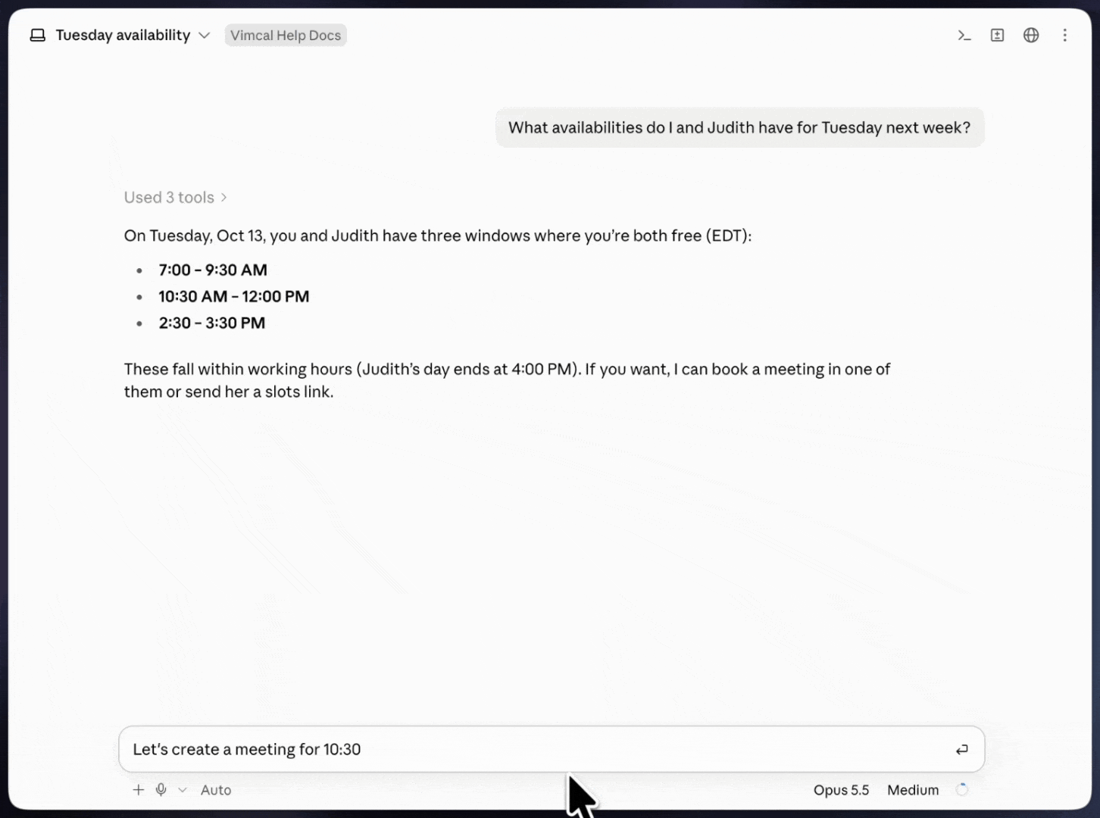Open the three-dot more options menu
The image size is (1100, 818).
tap(1064, 36)
